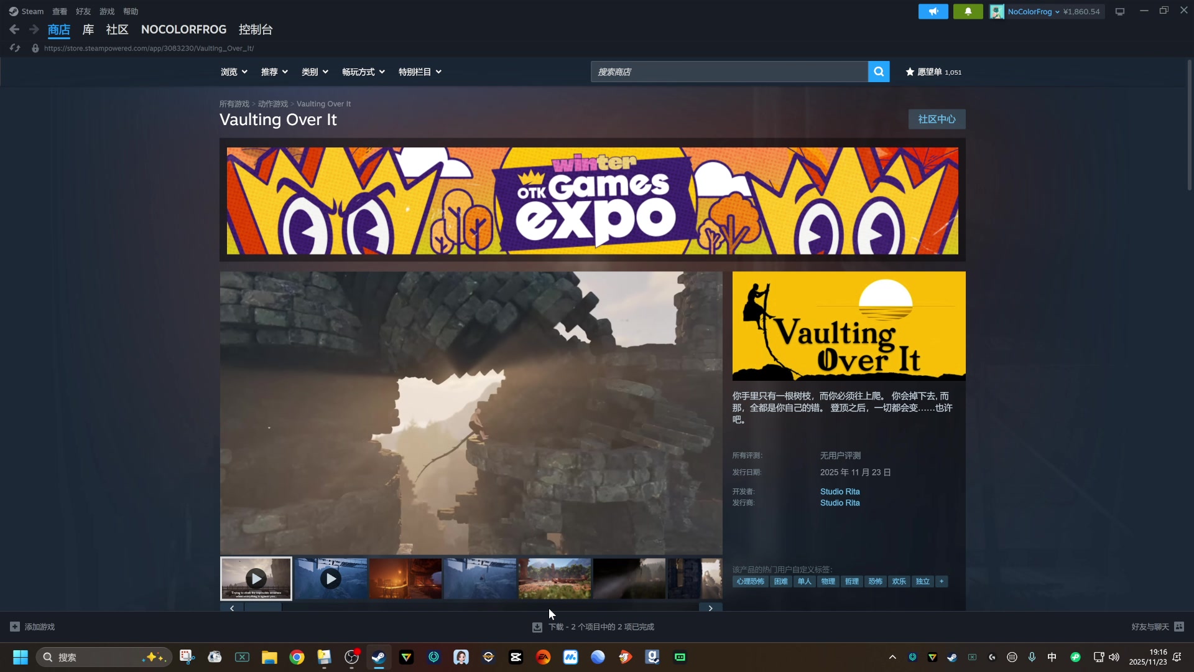Expand the 浏览 dropdown menu

(x=234, y=72)
